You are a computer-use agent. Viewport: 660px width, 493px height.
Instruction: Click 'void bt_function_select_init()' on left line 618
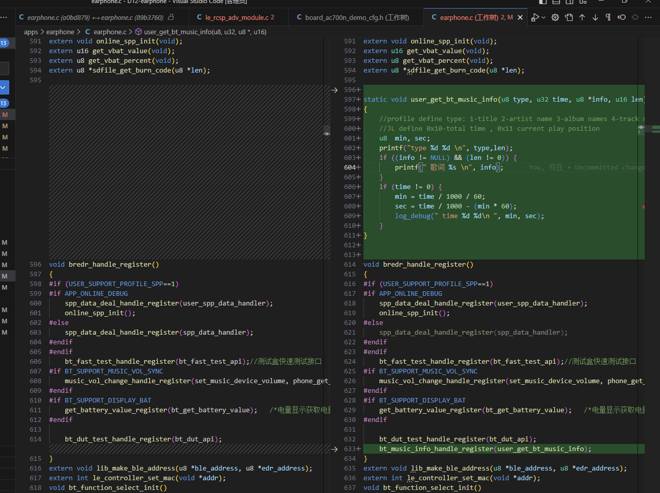click(x=108, y=488)
